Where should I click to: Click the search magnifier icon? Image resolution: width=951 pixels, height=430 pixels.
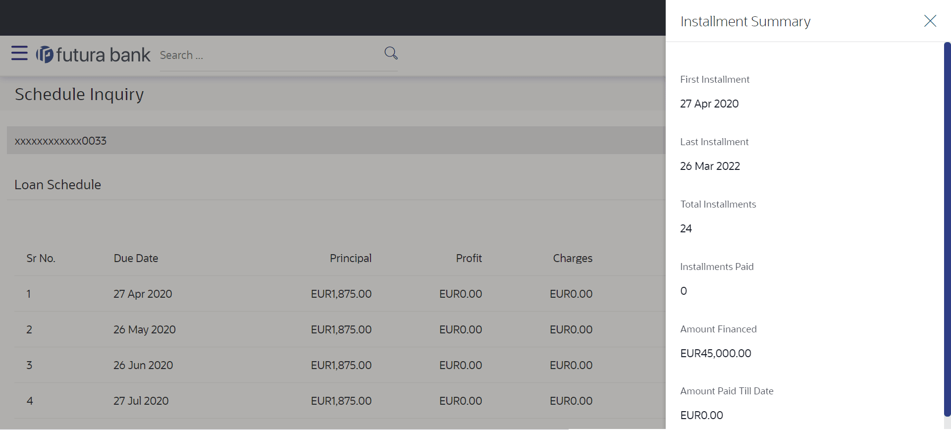point(391,53)
